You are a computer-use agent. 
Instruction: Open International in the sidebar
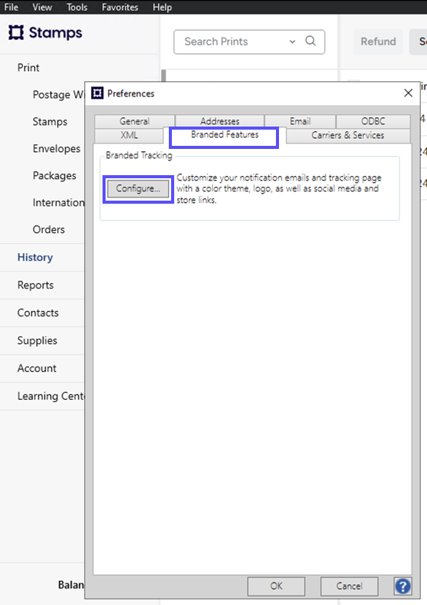coord(59,202)
